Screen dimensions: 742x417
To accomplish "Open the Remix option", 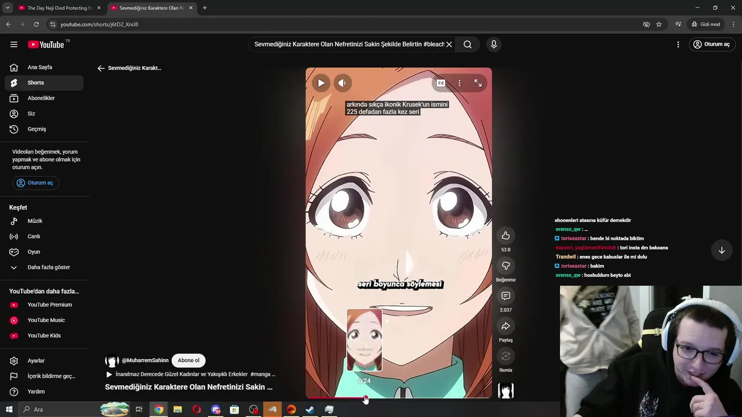I will (x=505, y=356).
